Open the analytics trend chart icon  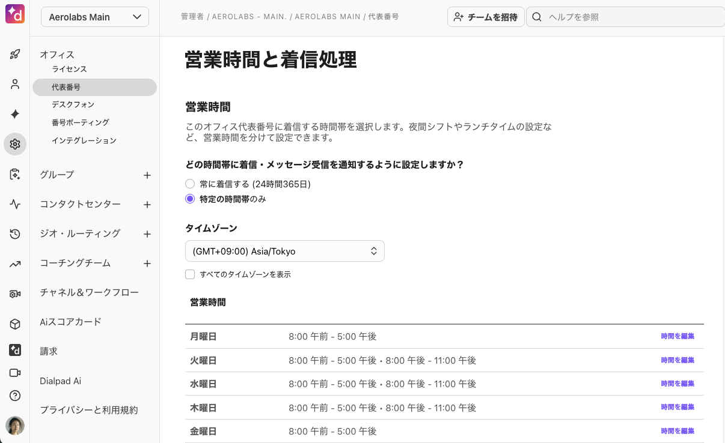15,264
